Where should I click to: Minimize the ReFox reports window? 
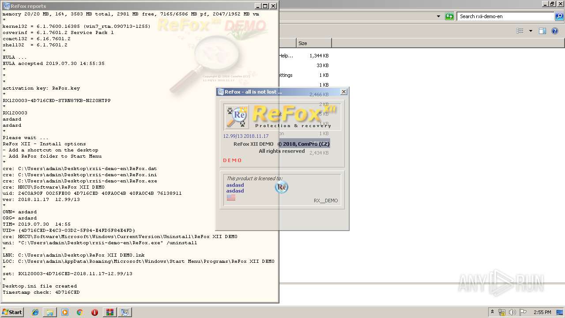(258, 6)
